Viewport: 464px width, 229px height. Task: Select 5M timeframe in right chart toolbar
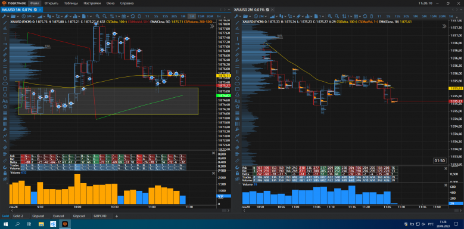[424, 16]
